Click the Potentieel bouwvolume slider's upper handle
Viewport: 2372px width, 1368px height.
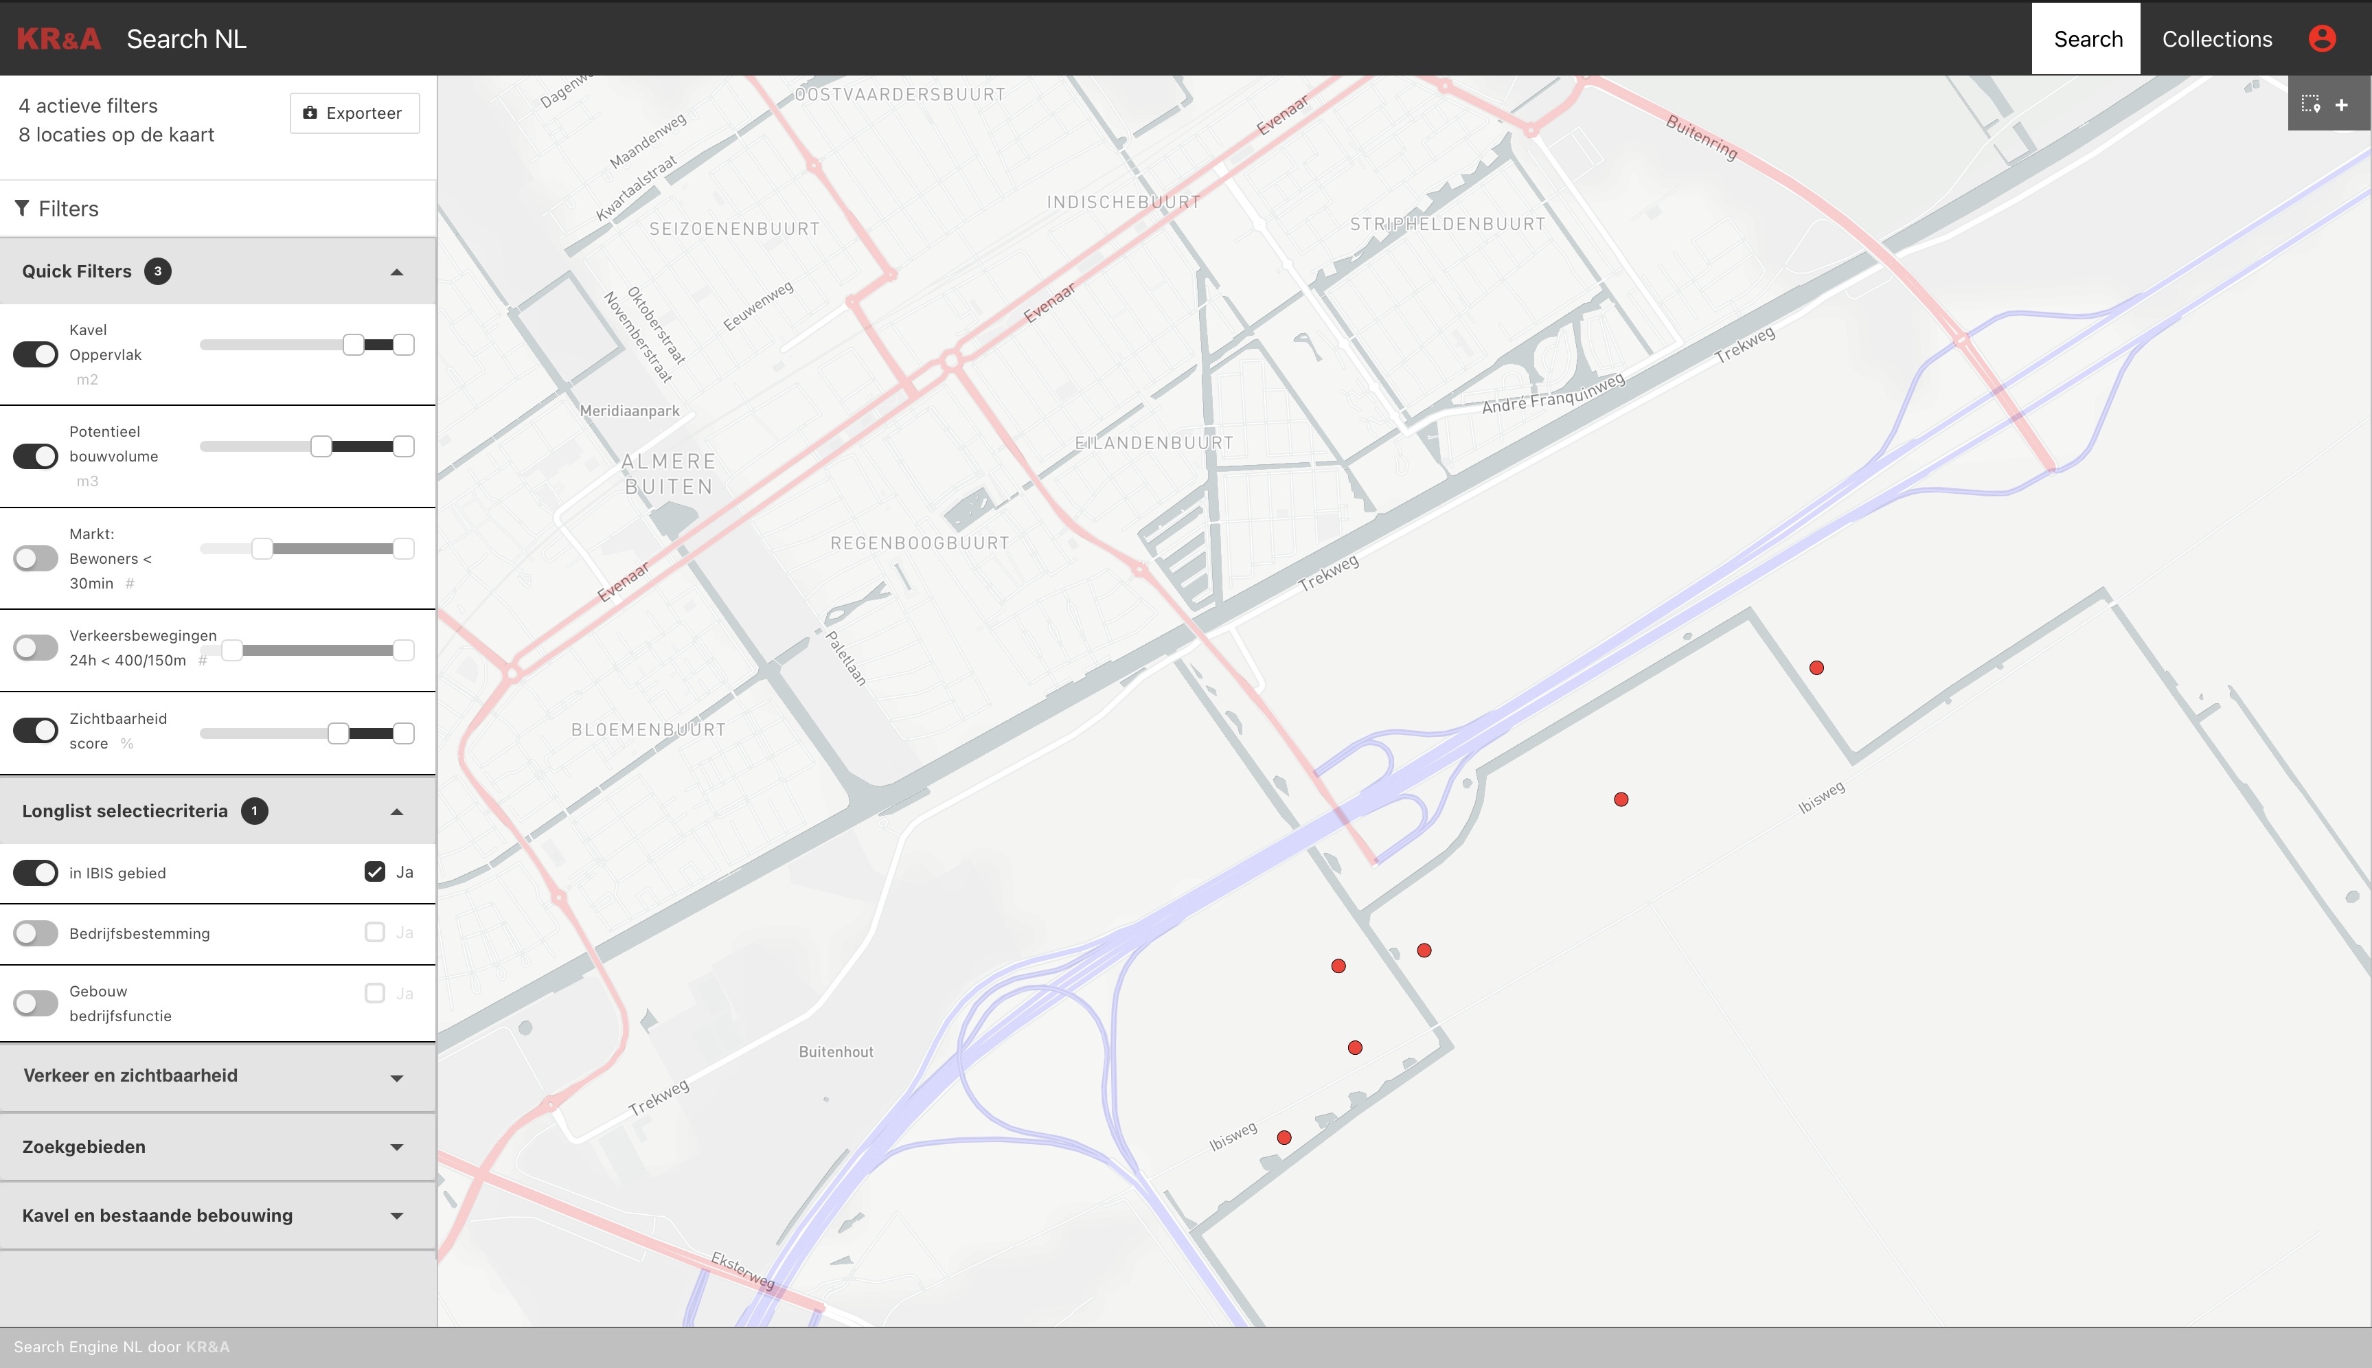pyautogui.click(x=404, y=446)
